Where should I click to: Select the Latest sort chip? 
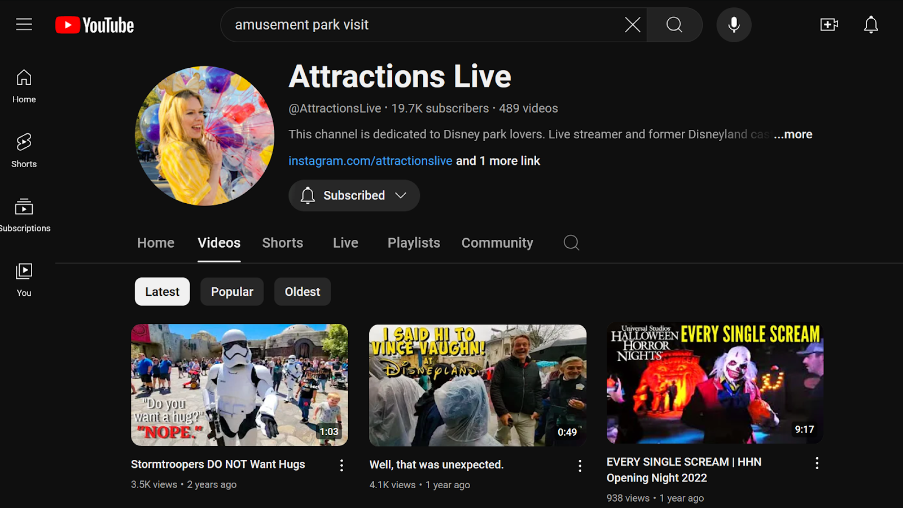point(162,292)
